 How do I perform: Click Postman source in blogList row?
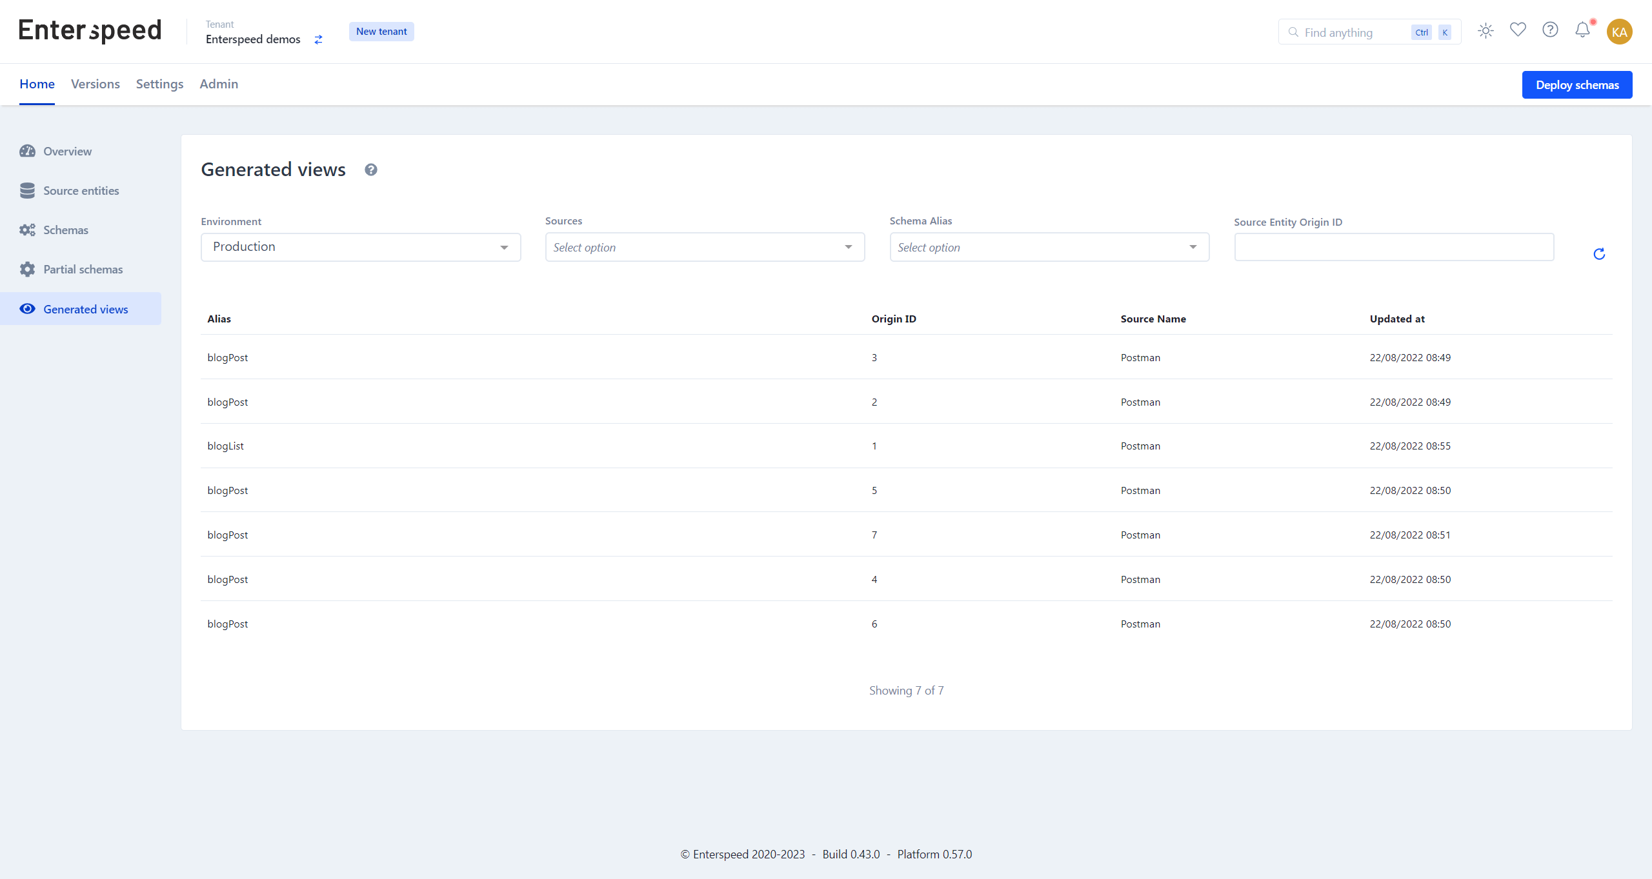click(1140, 446)
